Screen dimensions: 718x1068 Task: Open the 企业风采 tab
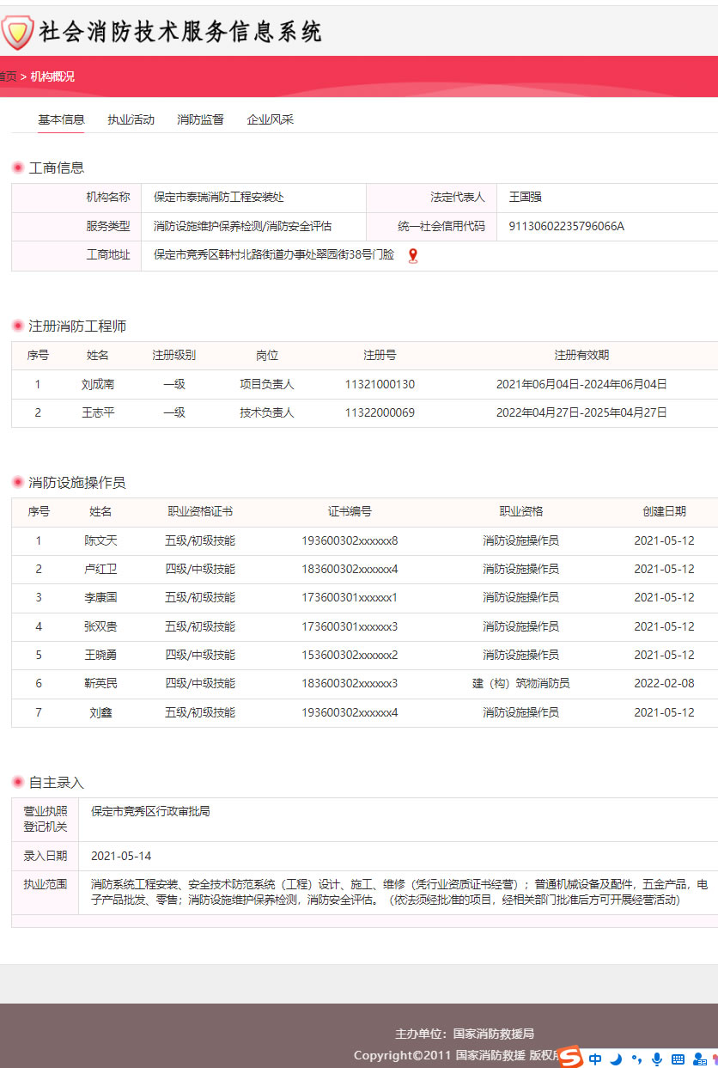[x=270, y=119]
